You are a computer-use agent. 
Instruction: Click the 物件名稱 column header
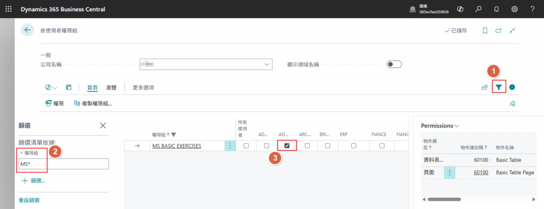505,147
